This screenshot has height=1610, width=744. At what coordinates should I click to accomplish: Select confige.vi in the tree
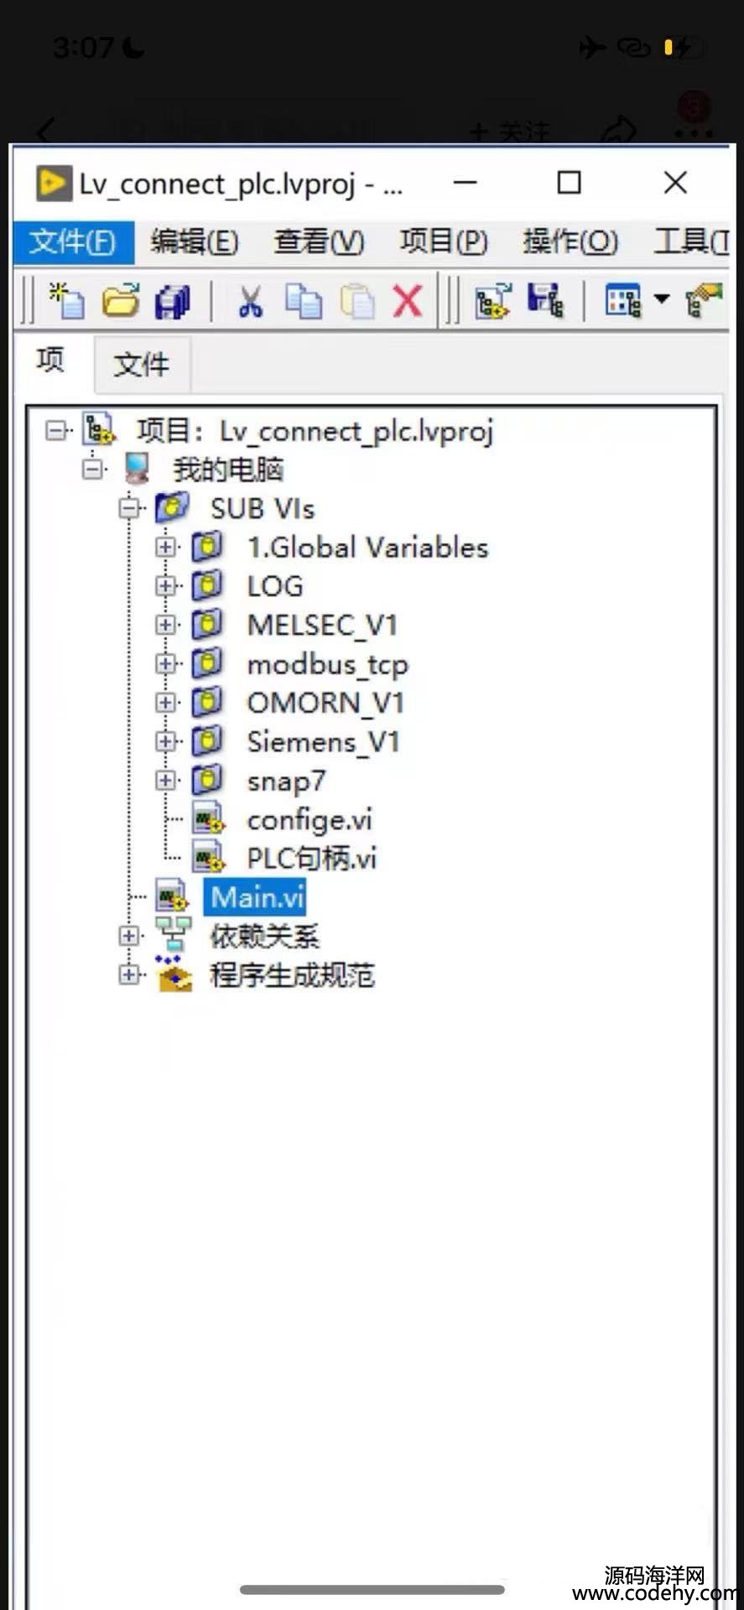[310, 820]
